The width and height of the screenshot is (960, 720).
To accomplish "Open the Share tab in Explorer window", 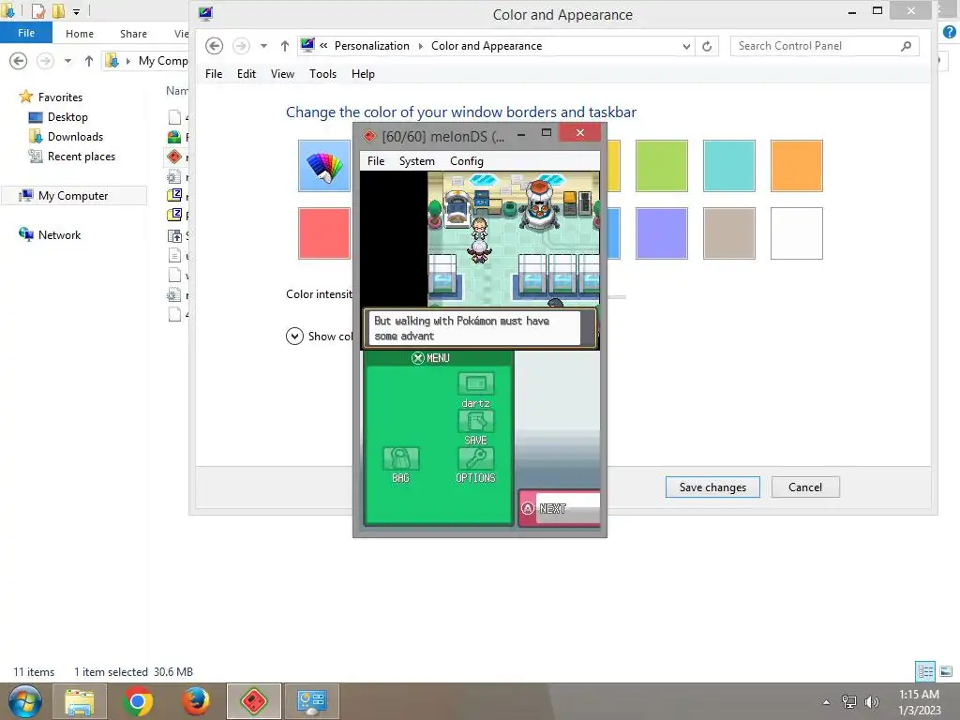I will (x=133, y=34).
